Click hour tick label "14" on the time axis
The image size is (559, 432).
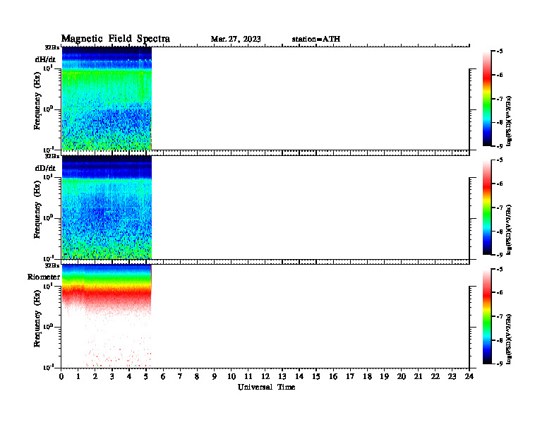(299, 376)
